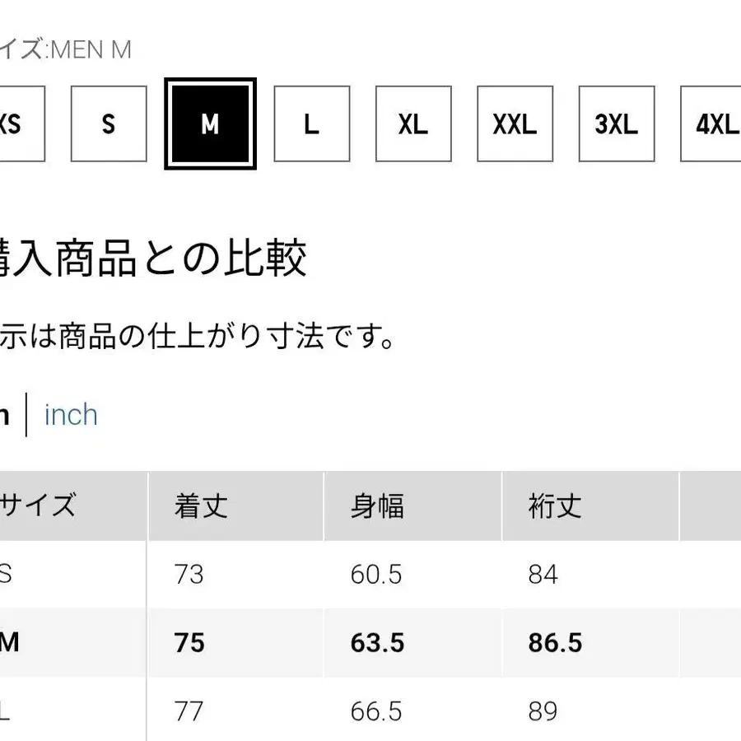Pick the 4XL size button
Image resolution: width=741 pixels, height=741 pixels.
(x=713, y=124)
